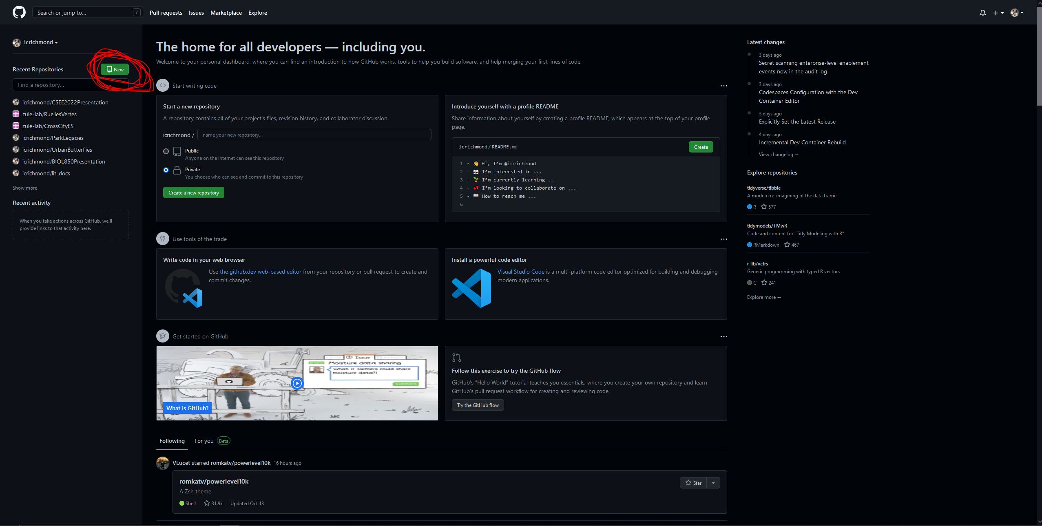Image resolution: width=1042 pixels, height=526 pixels.
Task: Open the star list dropdown arrow
Action: 713,483
